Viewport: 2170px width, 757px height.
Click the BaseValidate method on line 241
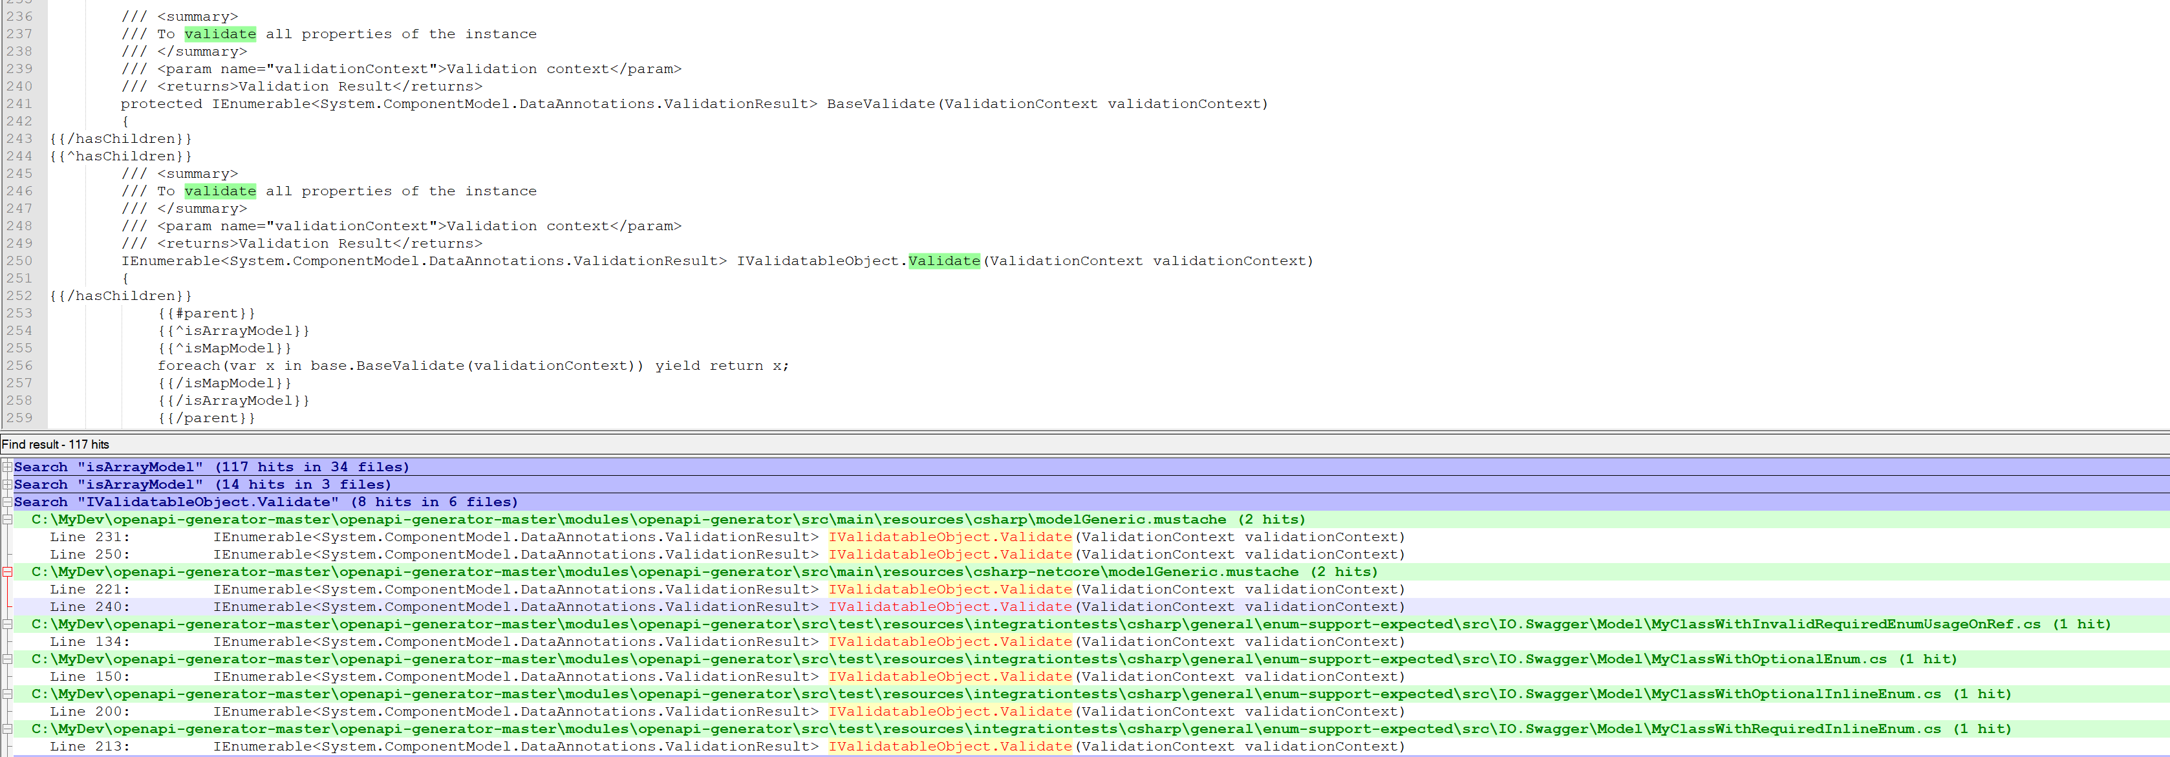pos(880,103)
